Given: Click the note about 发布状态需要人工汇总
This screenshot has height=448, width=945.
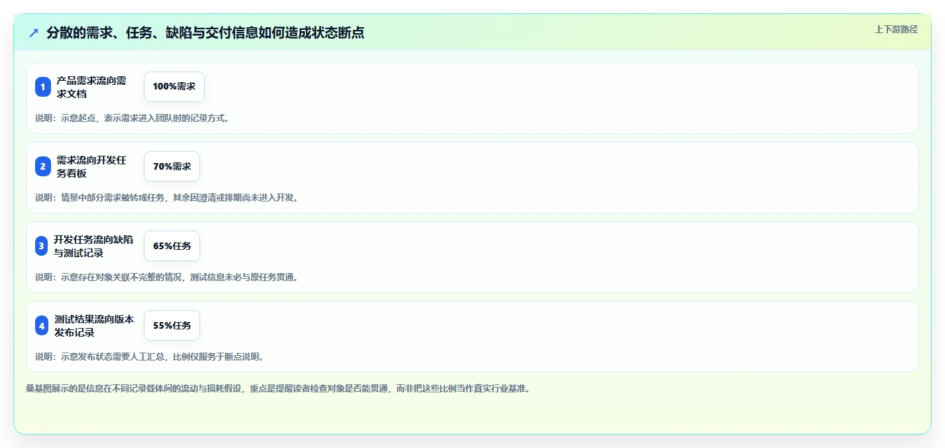Looking at the screenshot, I should (x=150, y=357).
